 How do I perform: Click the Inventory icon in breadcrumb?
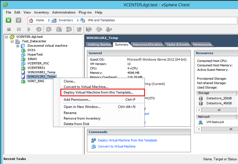pyautogui.click(x=54, y=21)
